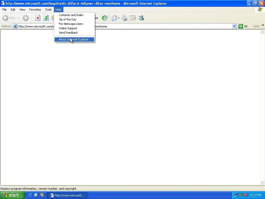Click the vertical scrollbar down arrow
The image size is (265, 199).
pyautogui.click(x=262, y=182)
